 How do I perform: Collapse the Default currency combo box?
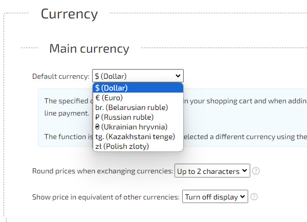[x=137, y=76]
